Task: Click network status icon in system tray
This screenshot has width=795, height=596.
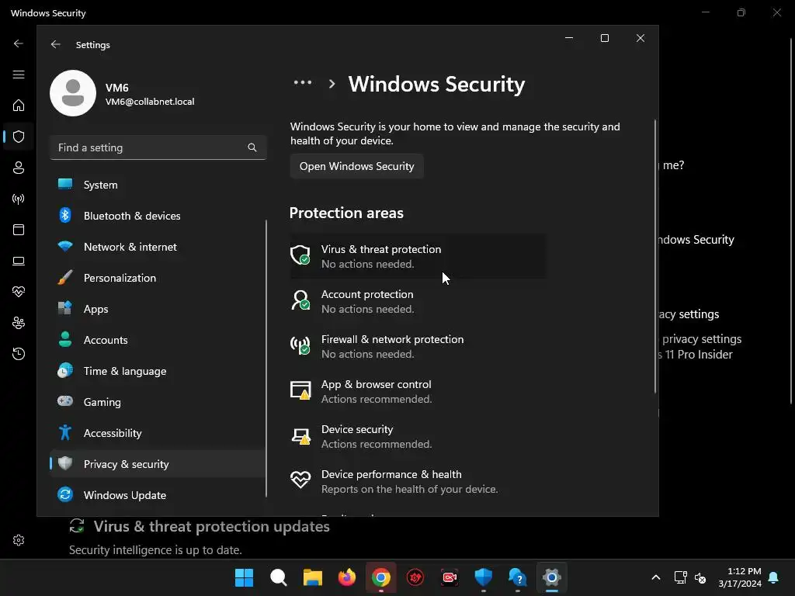Action: [680, 577]
